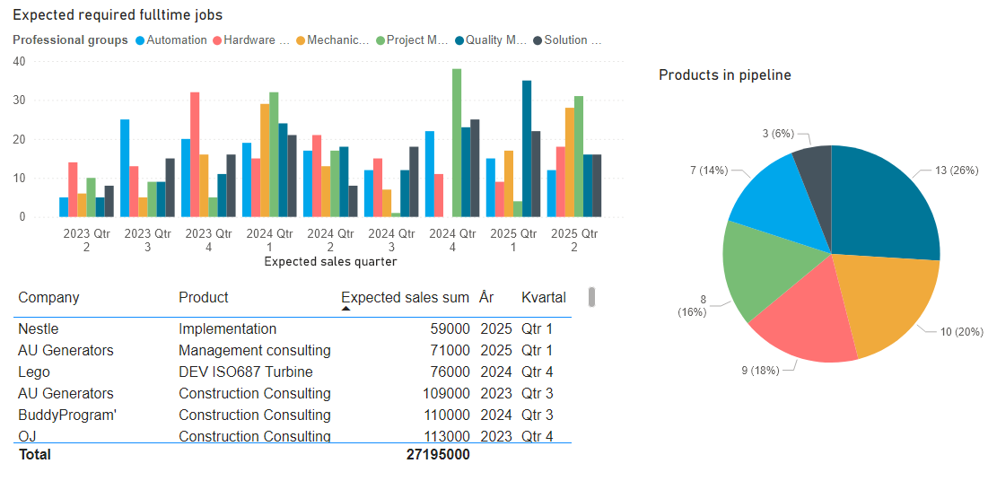Click the 113000 sales value
The height and width of the screenshot is (481, 988).
(x=447, y=436)
